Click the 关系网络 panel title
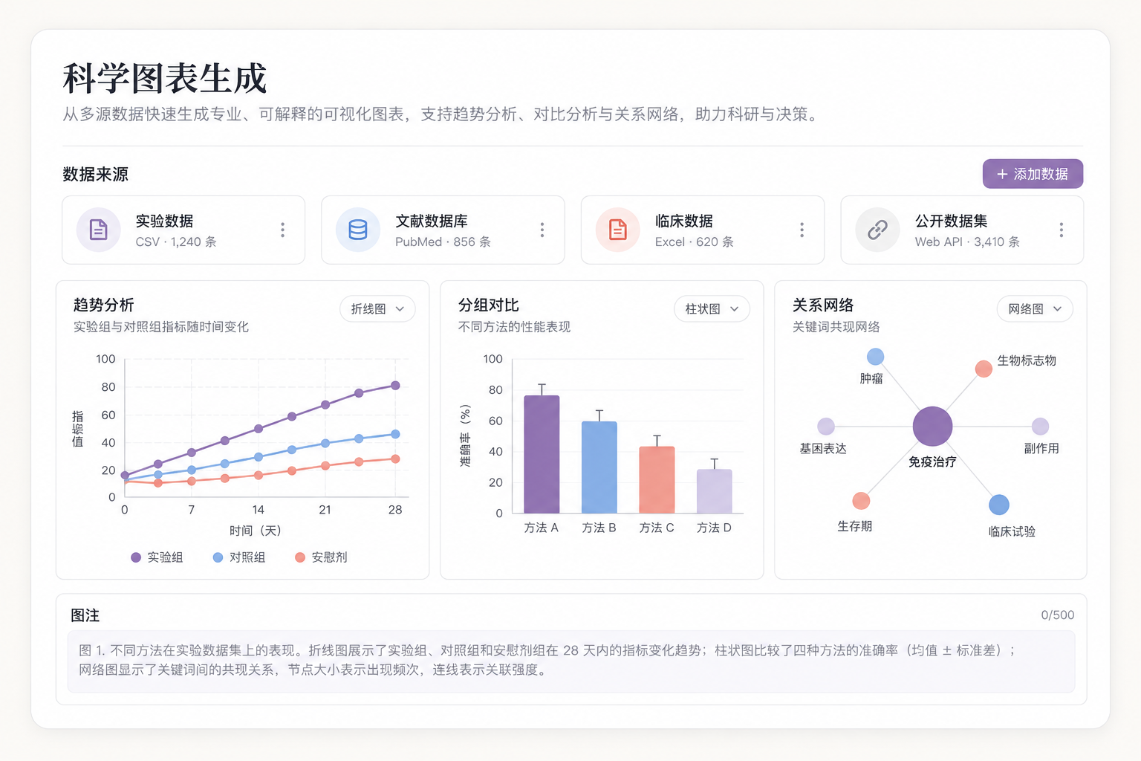Image resolution: width=1141 pixels, height=761 pixels. coord(823,305)
